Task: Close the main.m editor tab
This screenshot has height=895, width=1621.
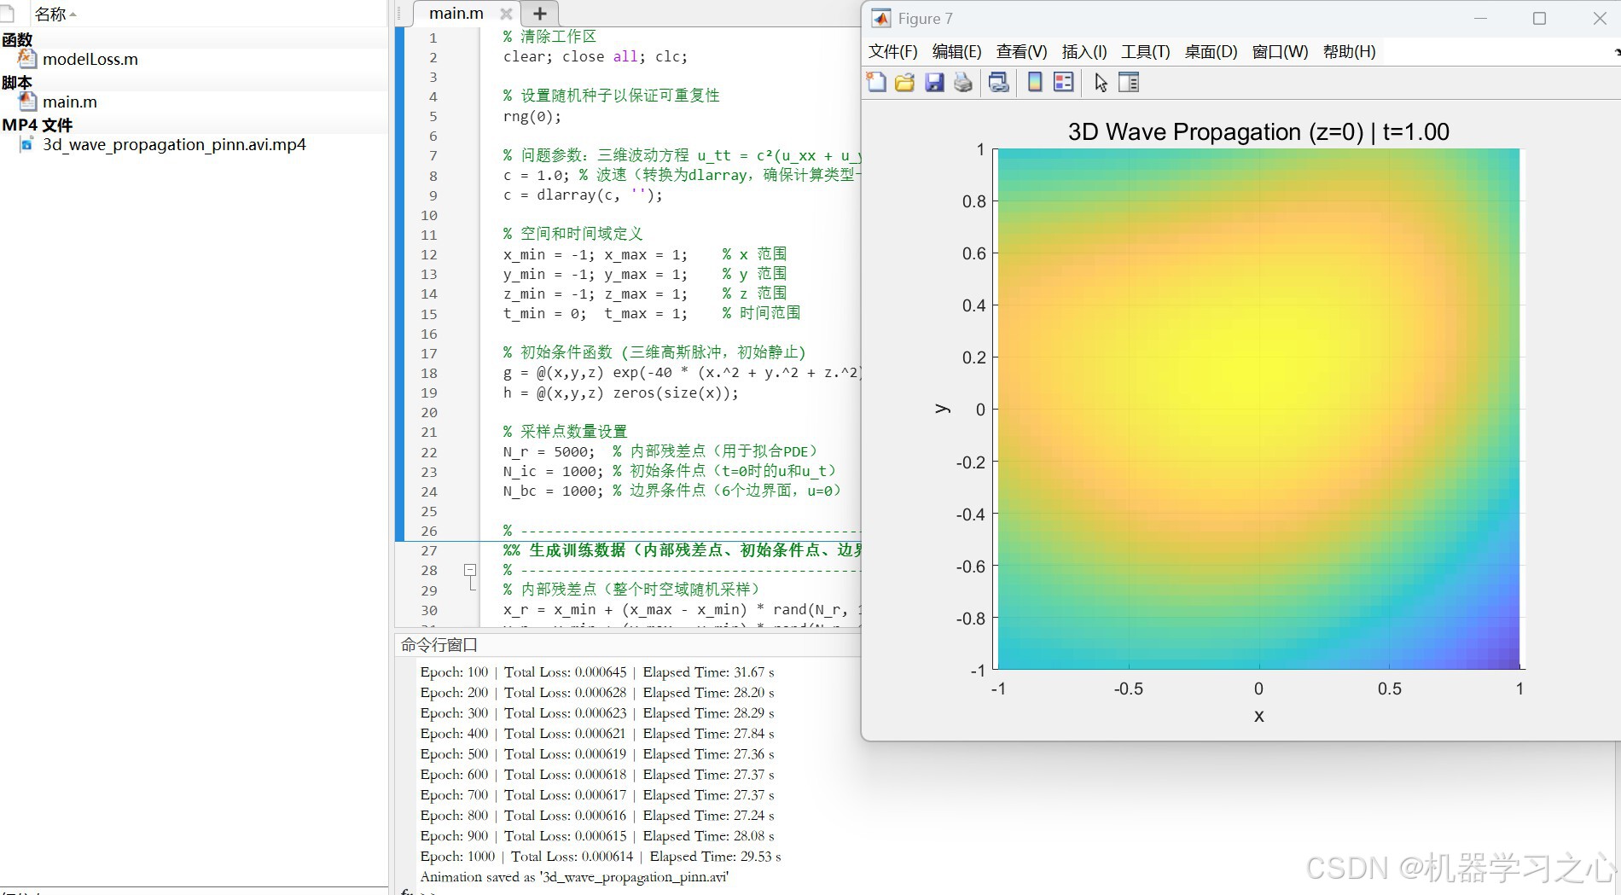Action: tap(506, 14)
